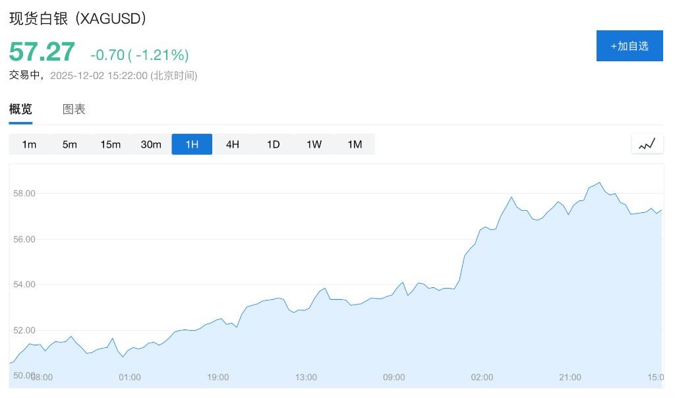
Task: Select the 1D daily timeframe
Action: (274, 144)
